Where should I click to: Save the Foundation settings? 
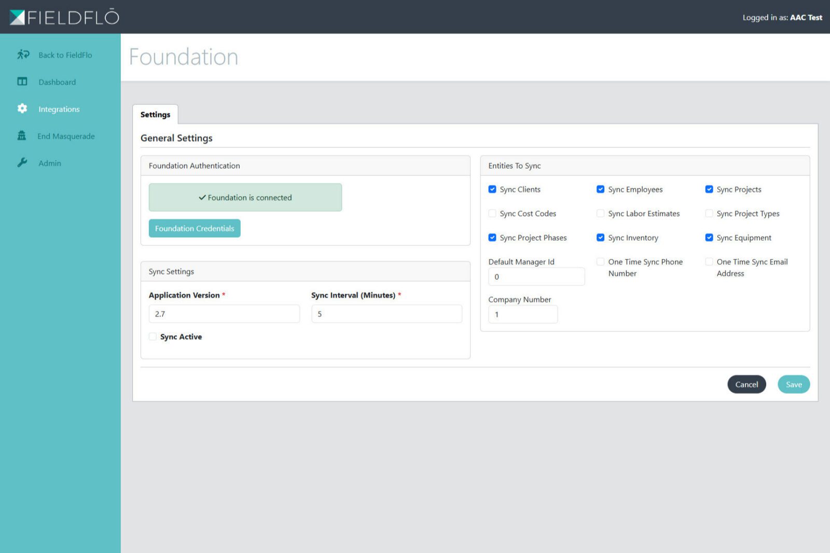click(x=794, y=384)
